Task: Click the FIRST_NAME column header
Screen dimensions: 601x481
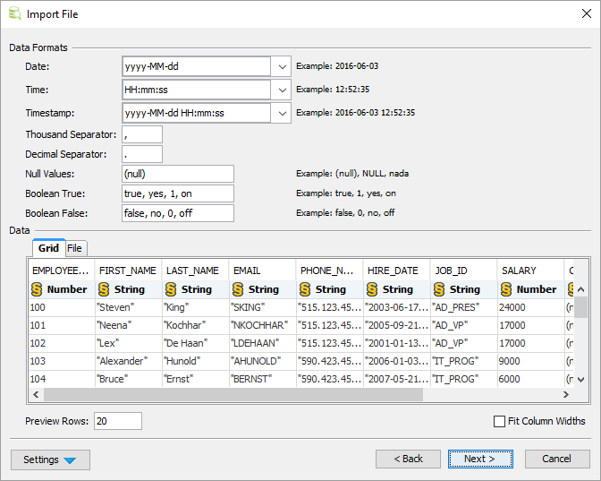Action: tap(128, 271)
